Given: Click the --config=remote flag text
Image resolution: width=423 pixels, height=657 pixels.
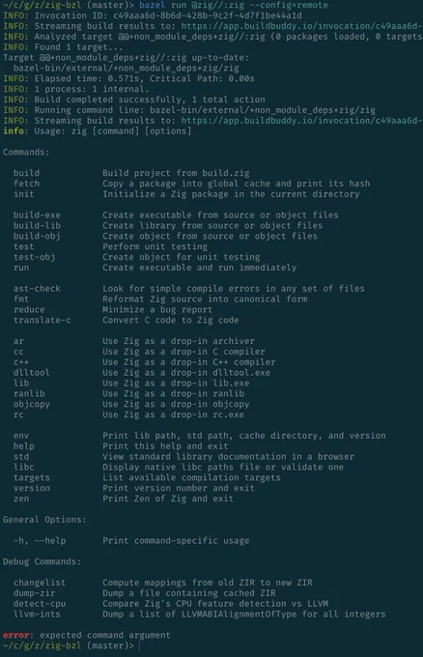Looking at the screenshot, I should [x=294, y=5].
